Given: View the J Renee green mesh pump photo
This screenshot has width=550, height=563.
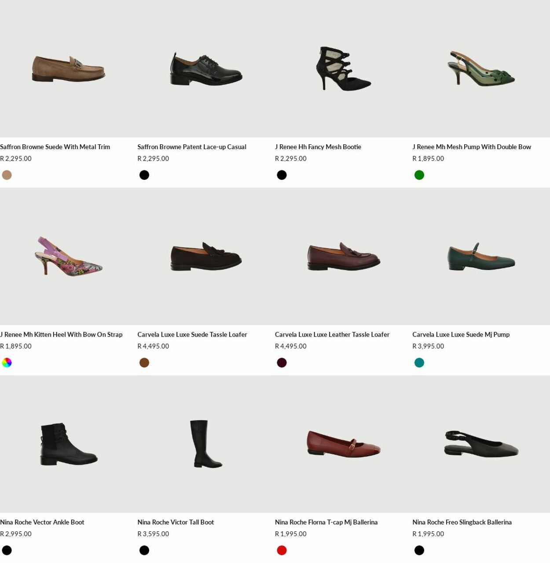Looking at the screenshot, I should point(481,69).
